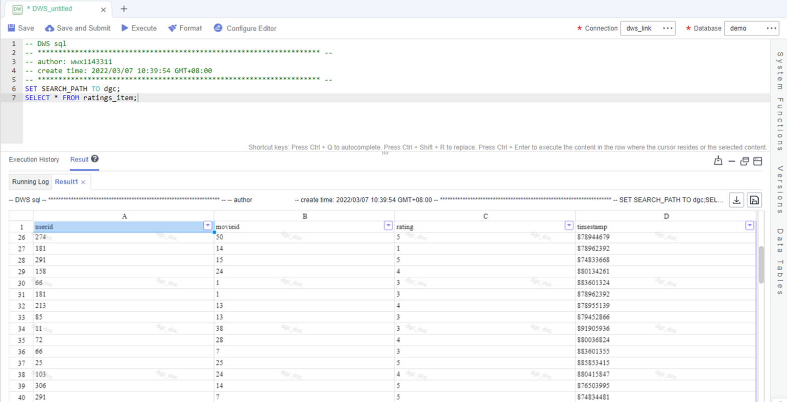Click timestamp cell 879452866
Screen dimensions: 787x402
666,317
